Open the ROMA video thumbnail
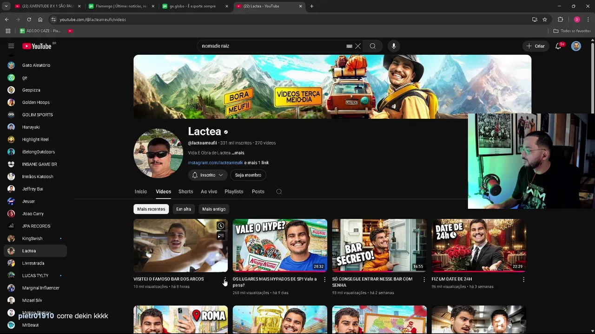The image size is (595, 334). [x=180, y=320]
